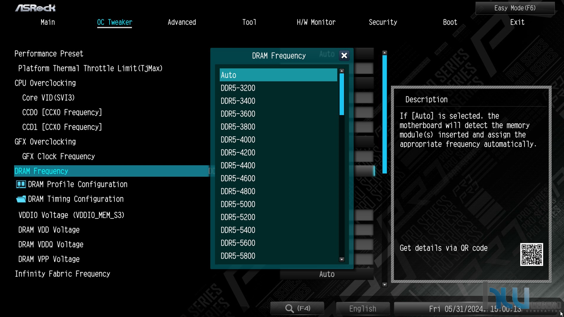Click Infinity Fabric Frequency Auto value field
This screenshot has width=564, height=317.
[327, 274]
